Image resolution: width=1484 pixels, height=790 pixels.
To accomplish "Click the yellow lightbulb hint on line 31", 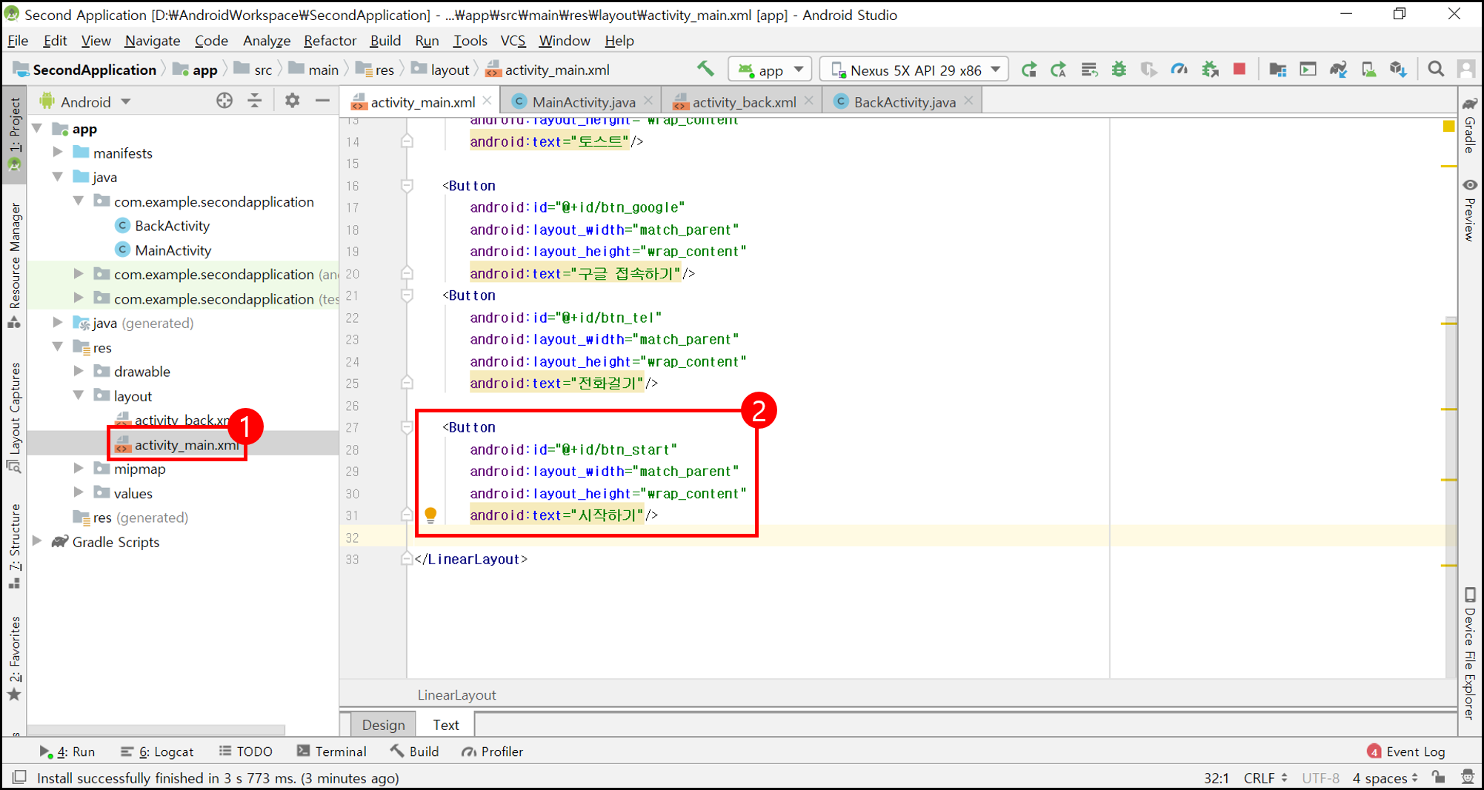I will click(432, 514).
